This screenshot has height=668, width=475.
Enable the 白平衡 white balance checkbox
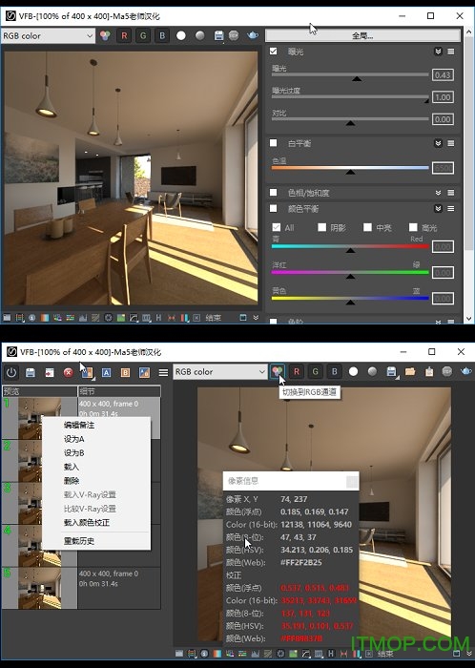point(273,143)
